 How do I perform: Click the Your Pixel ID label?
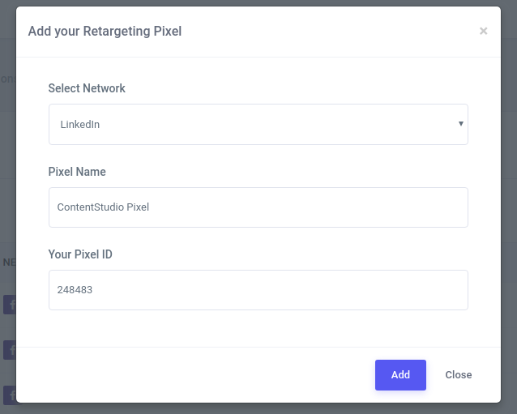80,254
